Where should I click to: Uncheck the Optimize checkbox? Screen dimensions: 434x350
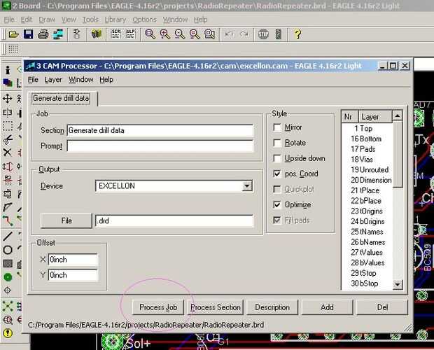click(x=276, y=204)
